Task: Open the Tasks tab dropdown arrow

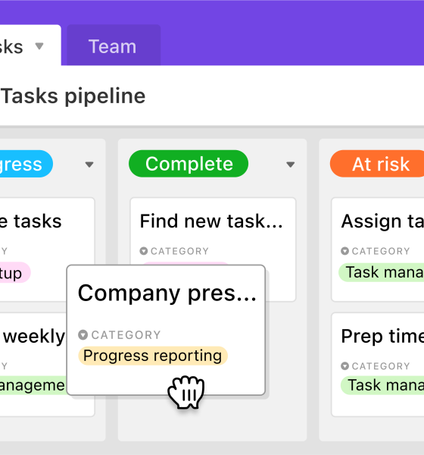Action: [39, 45]
